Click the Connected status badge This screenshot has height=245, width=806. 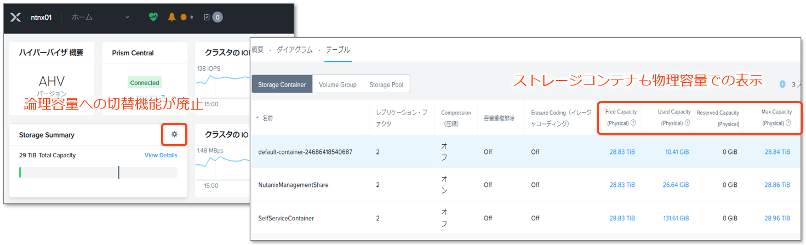coord(145,83)
